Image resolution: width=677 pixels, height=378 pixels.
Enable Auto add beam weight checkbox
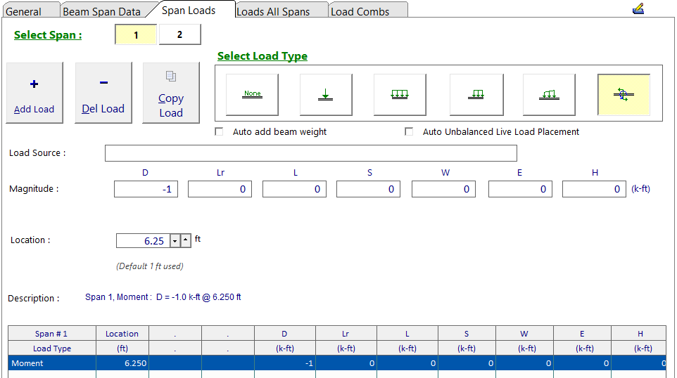220,132
